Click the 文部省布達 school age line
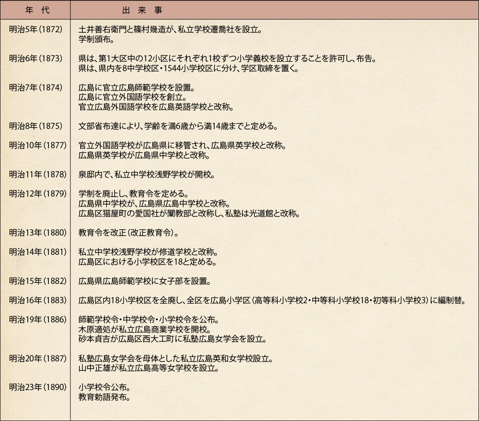Image resolution: width=479 pixels, height=421 pixels. coord(178,126)
